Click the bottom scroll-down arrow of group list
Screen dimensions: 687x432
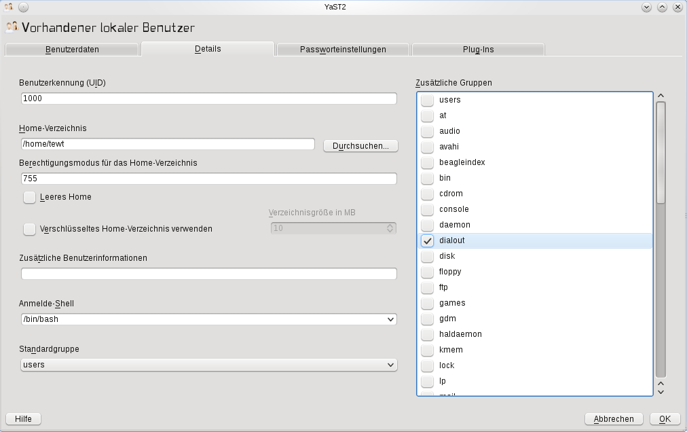pos(661,392)
